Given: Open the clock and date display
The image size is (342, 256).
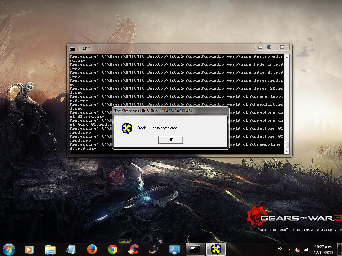Looking at the screenshot, I should point(324,249).
